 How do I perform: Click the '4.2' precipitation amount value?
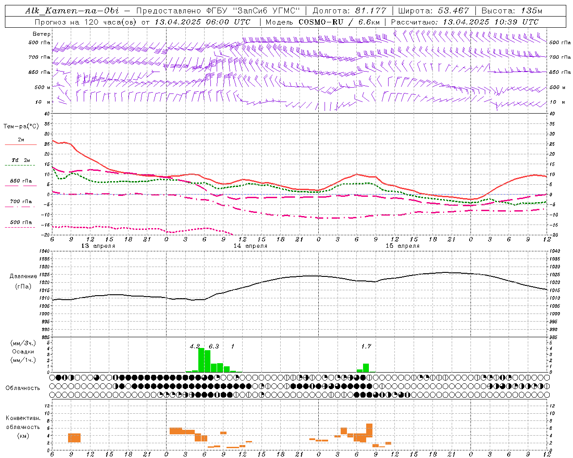(x=195, y=346)
